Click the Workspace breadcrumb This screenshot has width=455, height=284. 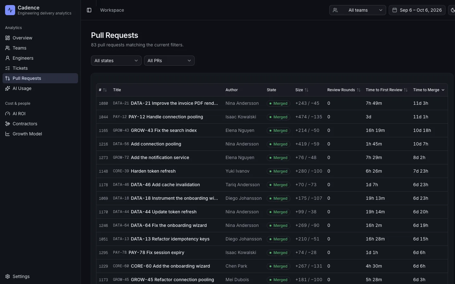[112, 10]
